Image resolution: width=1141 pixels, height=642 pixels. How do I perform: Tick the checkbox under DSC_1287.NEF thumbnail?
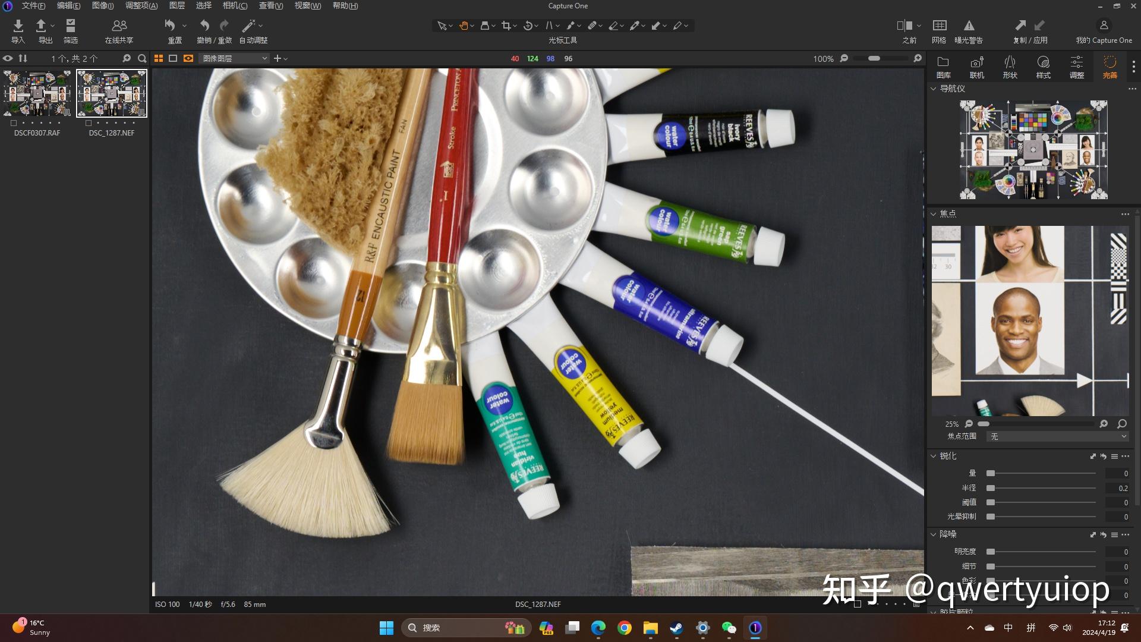89,123
